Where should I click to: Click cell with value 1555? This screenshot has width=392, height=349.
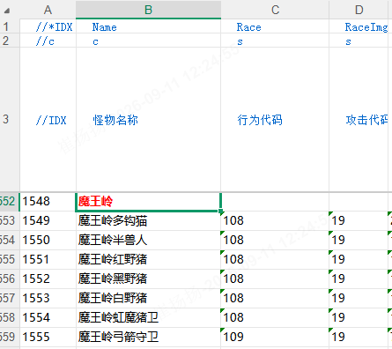48,337
